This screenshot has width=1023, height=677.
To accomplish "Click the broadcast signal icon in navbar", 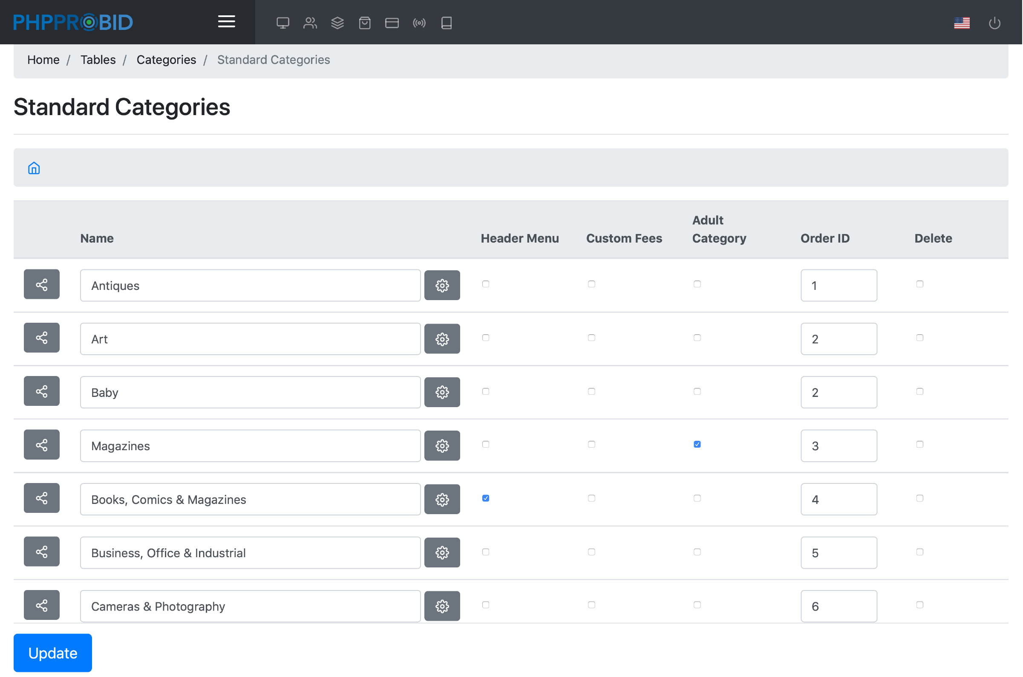I will (419, 23).
